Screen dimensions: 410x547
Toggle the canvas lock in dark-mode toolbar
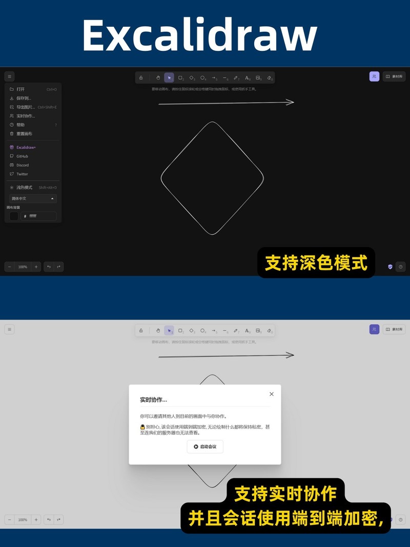(x=141, y=77)
